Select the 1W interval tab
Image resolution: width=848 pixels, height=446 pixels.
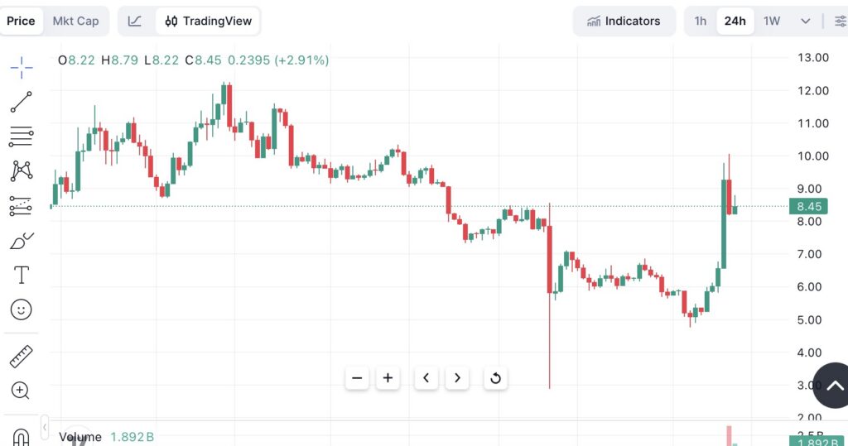(x=772, y=22)
